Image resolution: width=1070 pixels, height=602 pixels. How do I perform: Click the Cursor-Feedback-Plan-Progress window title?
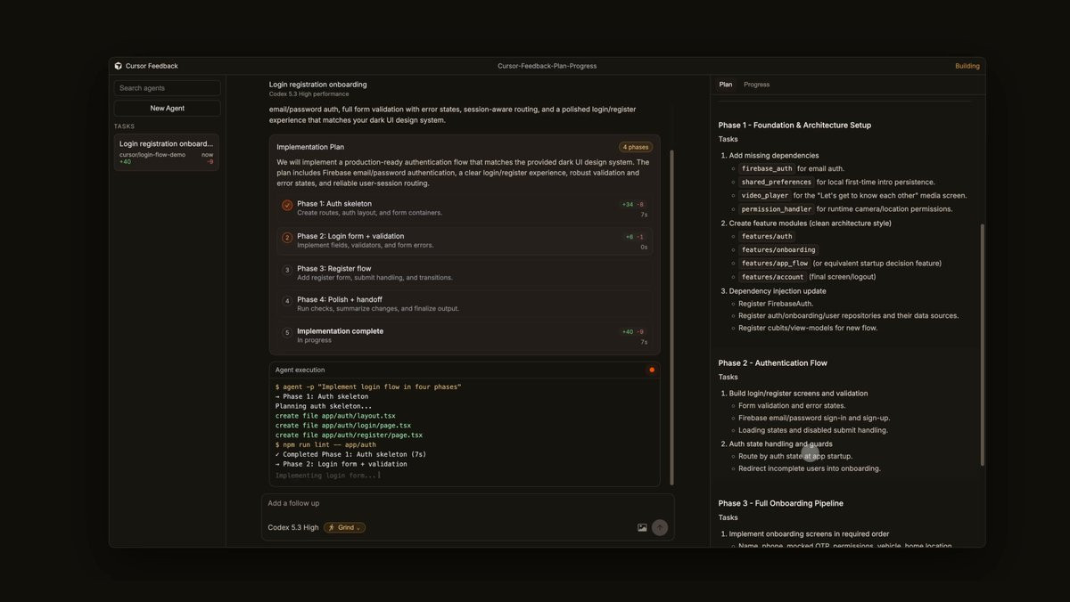[547, 66]
